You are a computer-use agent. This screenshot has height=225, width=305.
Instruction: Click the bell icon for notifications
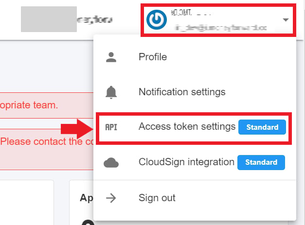(111, 92)
